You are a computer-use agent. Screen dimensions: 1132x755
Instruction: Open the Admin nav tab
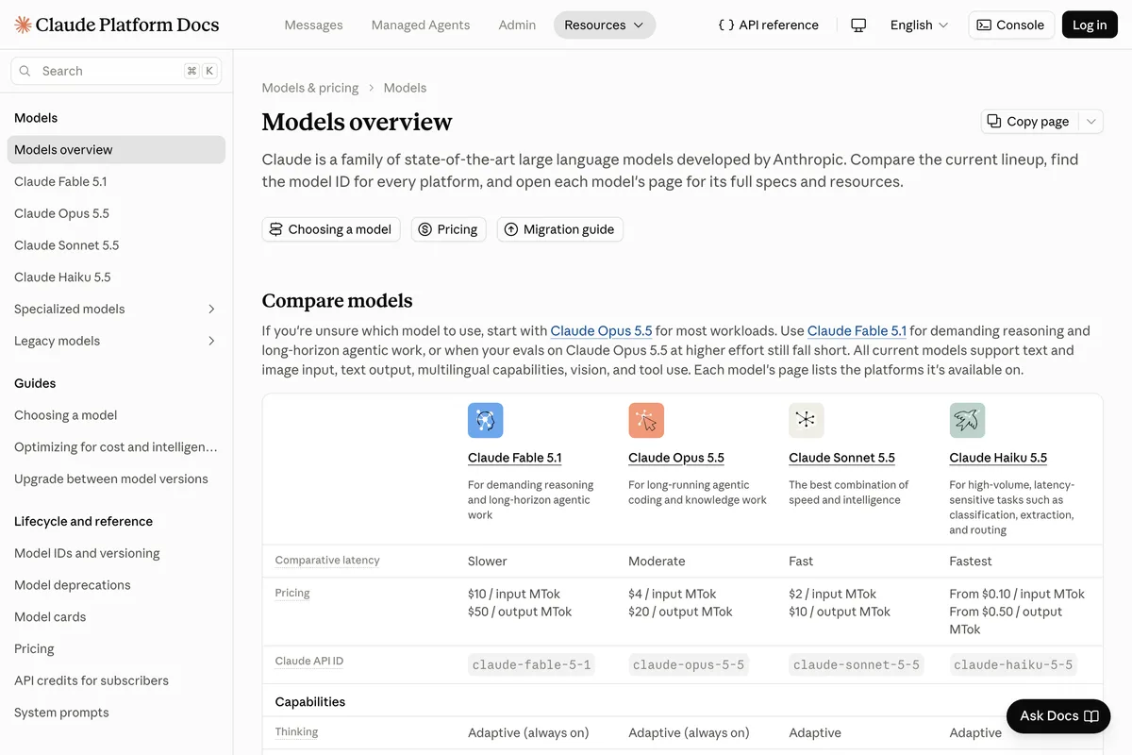click(x=517, y=25)
